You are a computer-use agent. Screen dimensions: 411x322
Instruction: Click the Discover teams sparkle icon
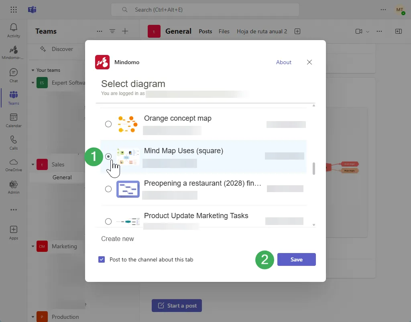pyautogui.click(x=43, y=49)
